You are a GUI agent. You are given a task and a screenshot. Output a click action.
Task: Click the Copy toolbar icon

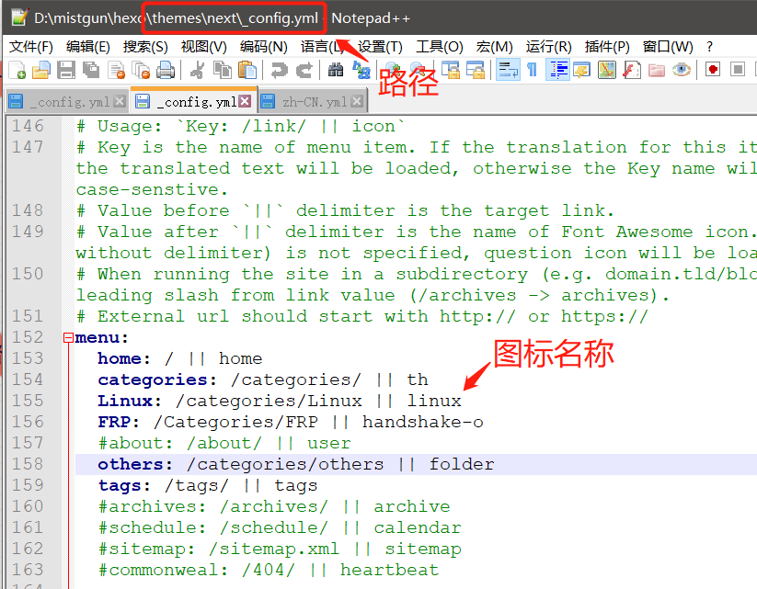(x=223, y=70)
